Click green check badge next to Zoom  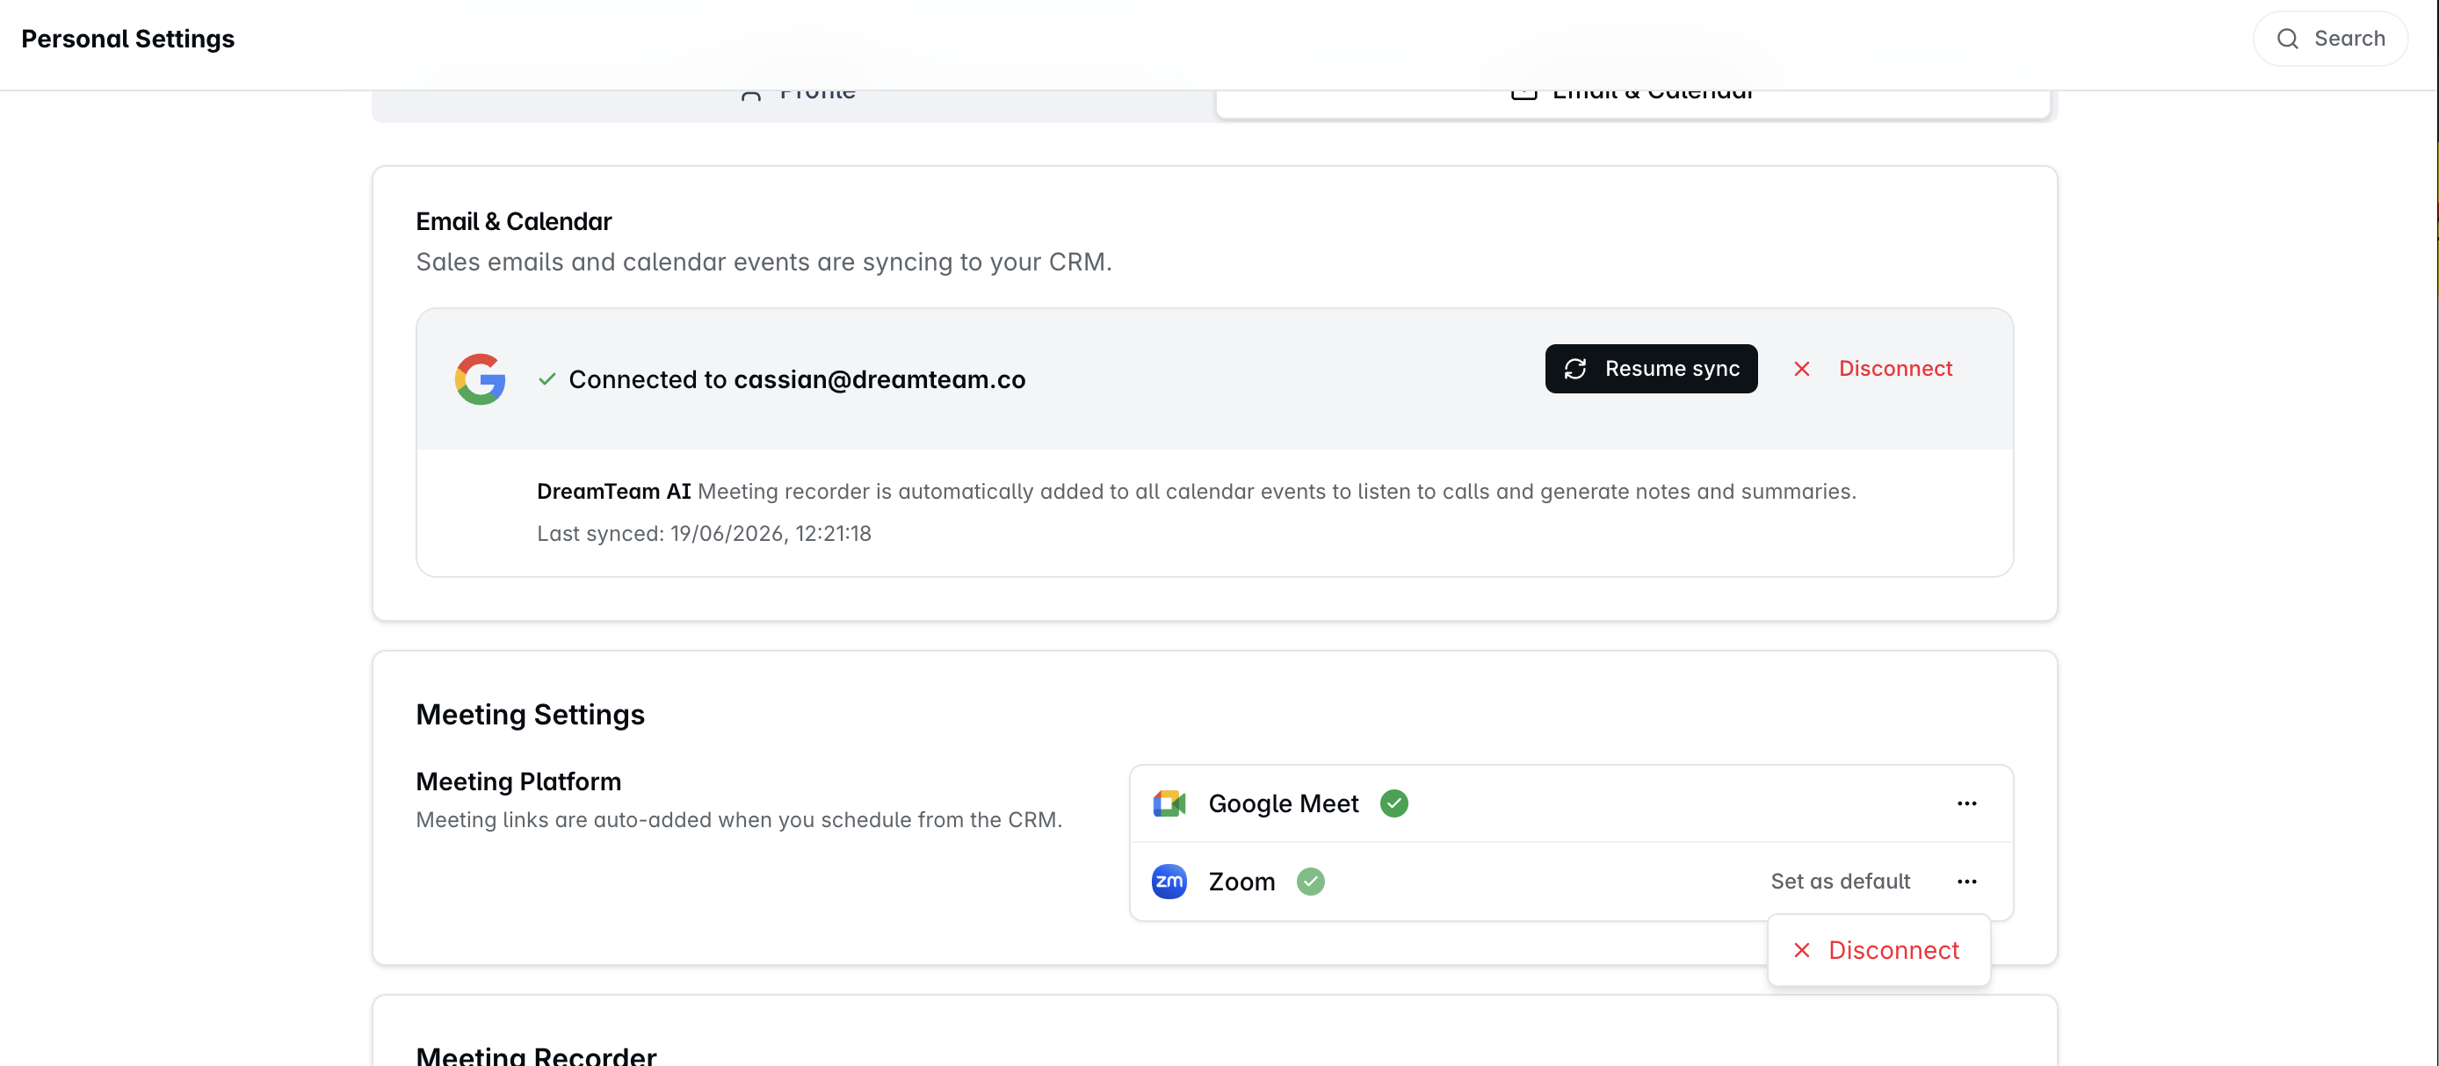[1310, 881]
